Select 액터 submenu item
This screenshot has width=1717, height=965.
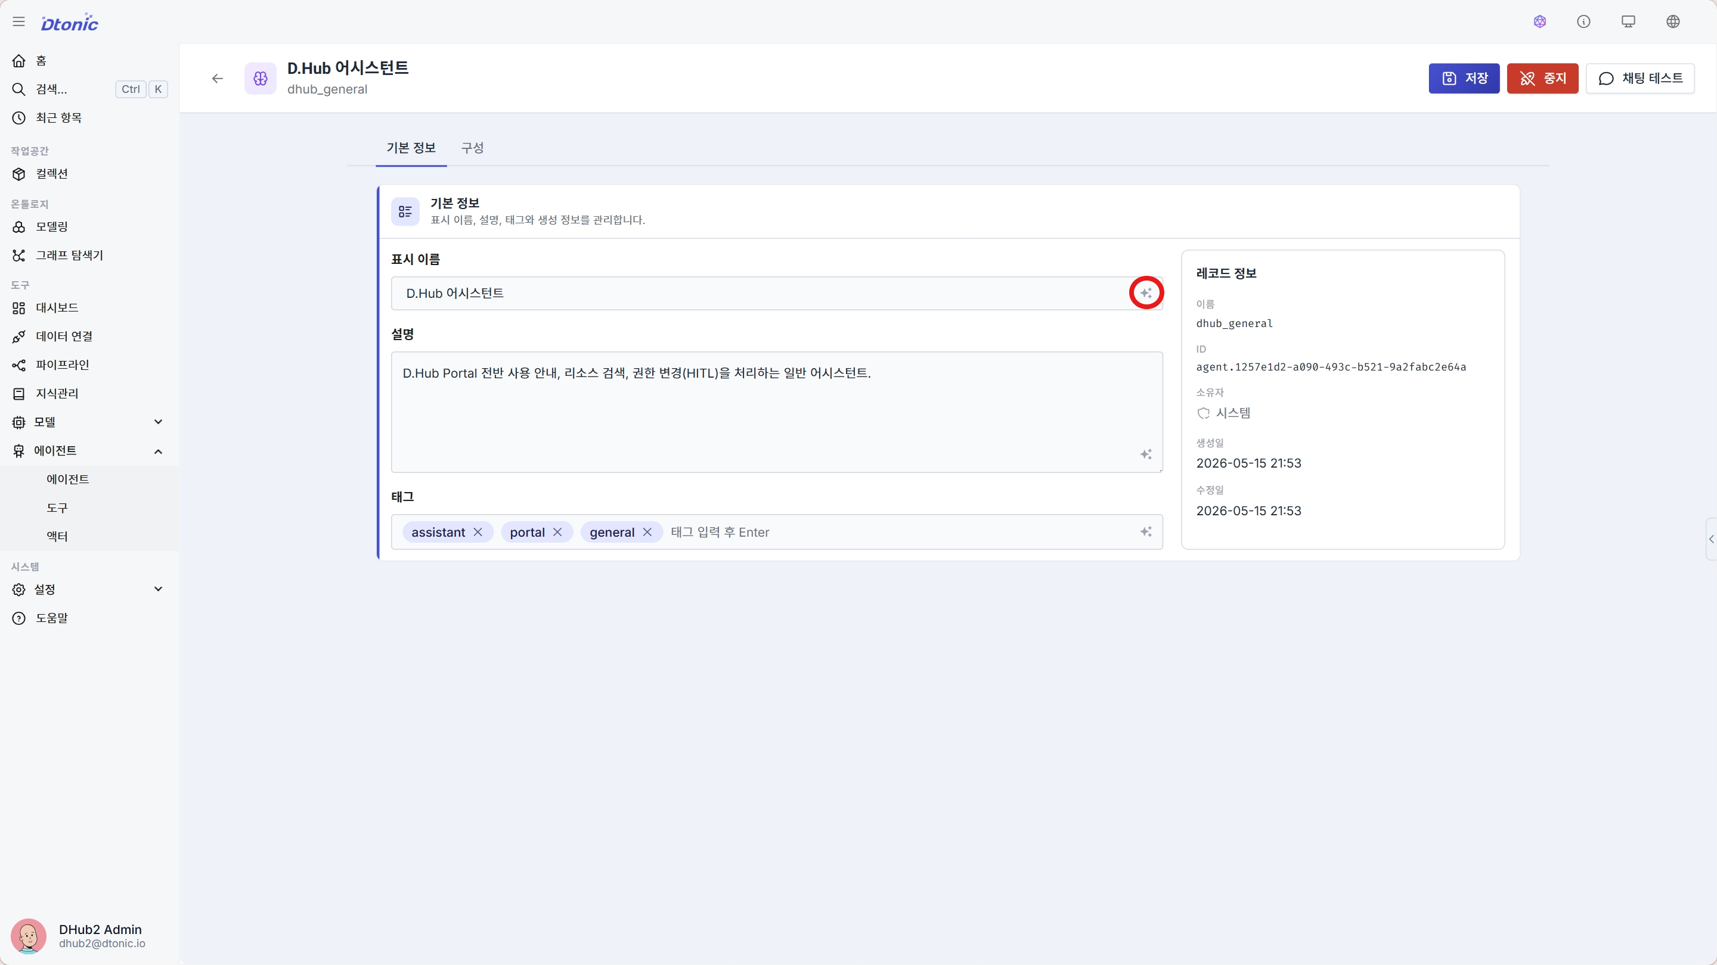point(89,537)
